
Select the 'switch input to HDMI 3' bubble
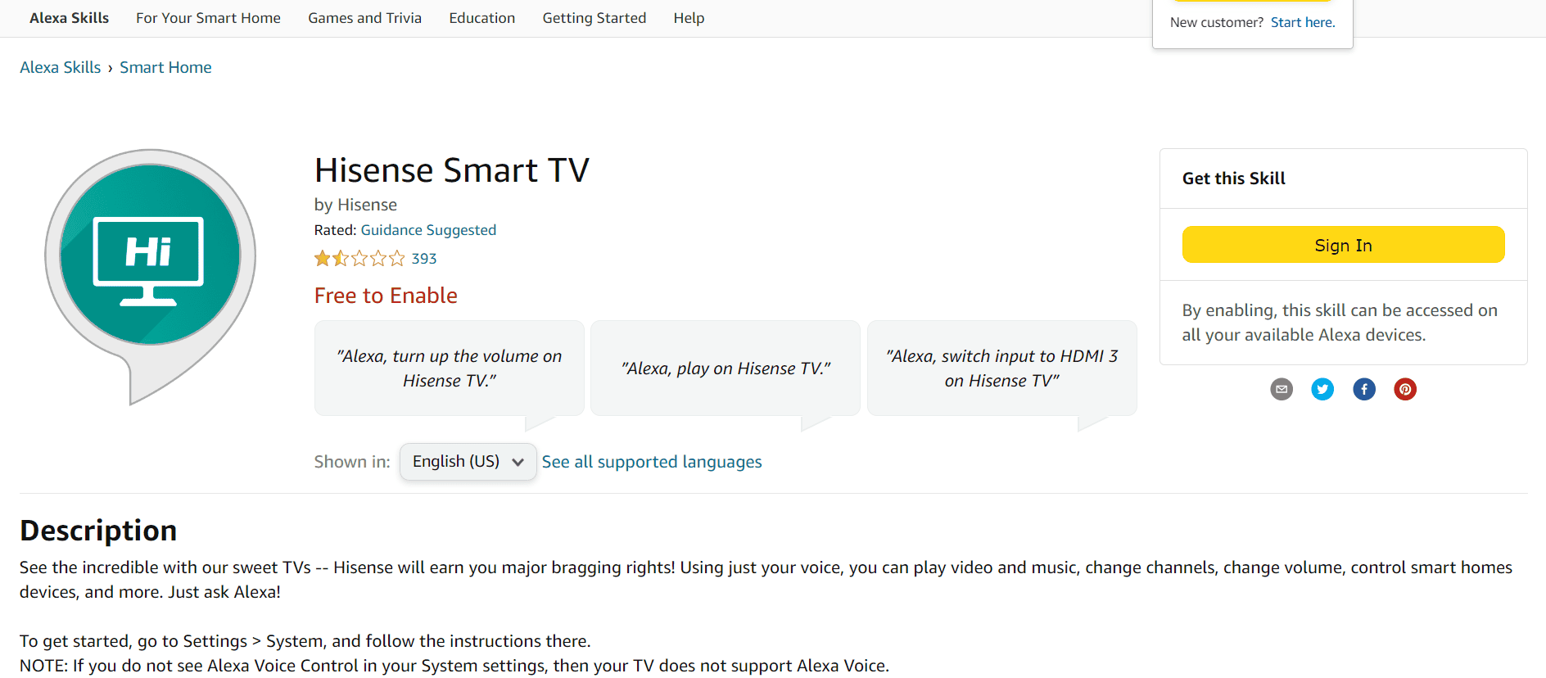1002,368
